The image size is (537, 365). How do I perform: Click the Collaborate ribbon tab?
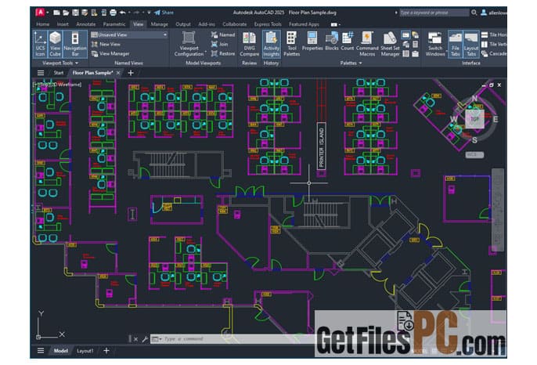pos(234,24)
